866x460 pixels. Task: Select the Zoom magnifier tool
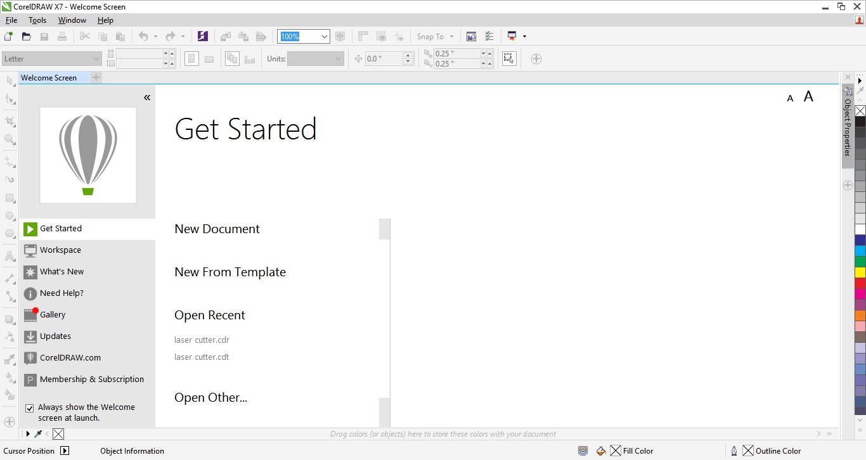click(10, 139)
